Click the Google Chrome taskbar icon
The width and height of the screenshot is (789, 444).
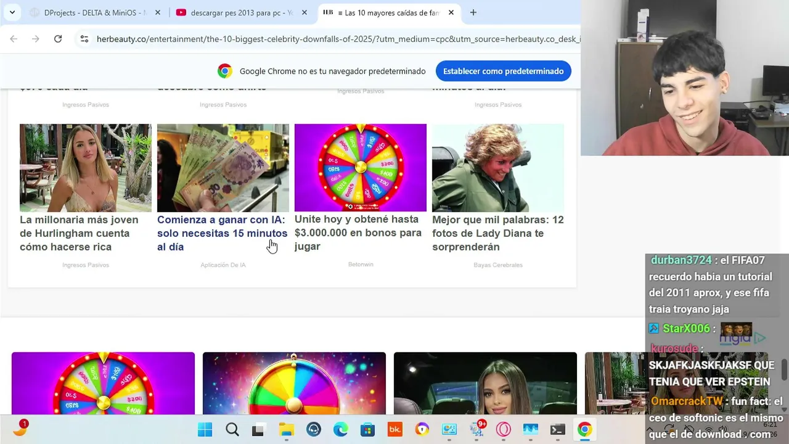(x=585, y=430)
